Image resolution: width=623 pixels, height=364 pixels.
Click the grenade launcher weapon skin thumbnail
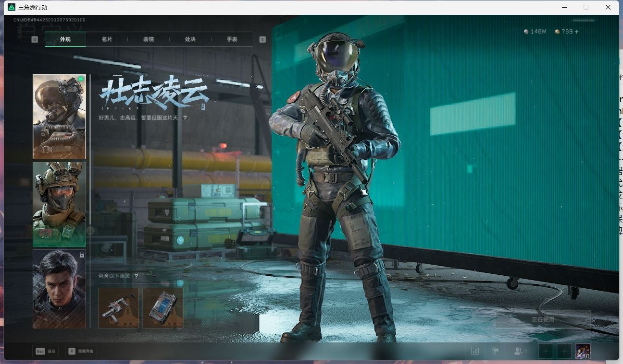tap(119, 308)
